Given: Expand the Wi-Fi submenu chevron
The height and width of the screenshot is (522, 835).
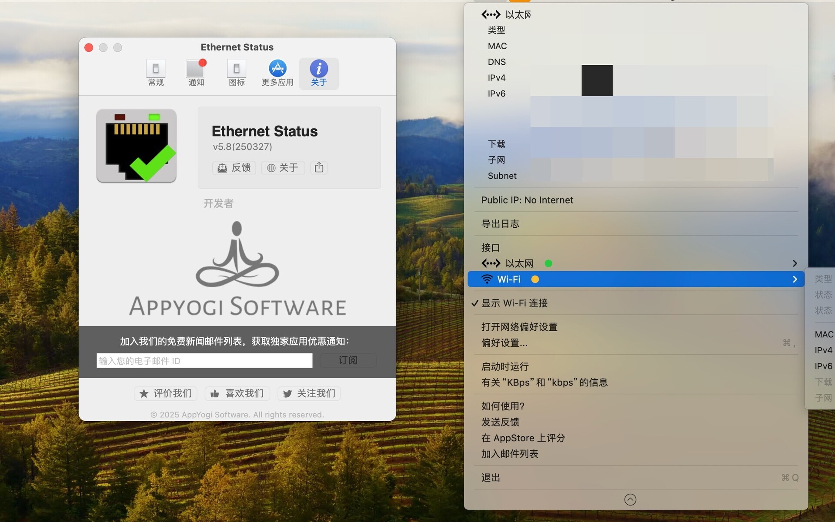Looking at the screenshot, I should pos(795,279).
